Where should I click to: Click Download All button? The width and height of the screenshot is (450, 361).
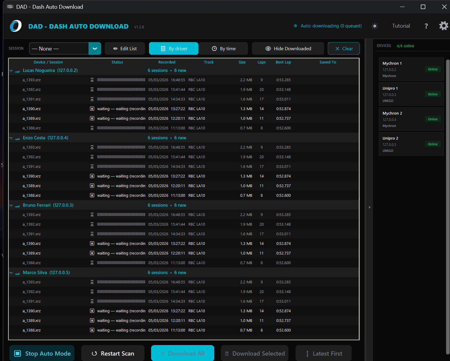(183, 353)
